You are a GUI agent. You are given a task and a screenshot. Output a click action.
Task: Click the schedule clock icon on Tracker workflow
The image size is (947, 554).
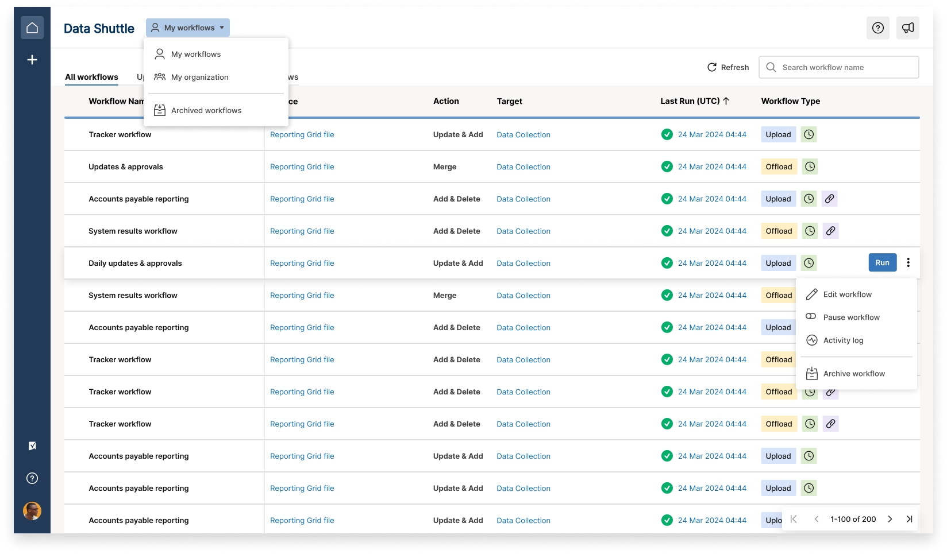pos(809,134)
